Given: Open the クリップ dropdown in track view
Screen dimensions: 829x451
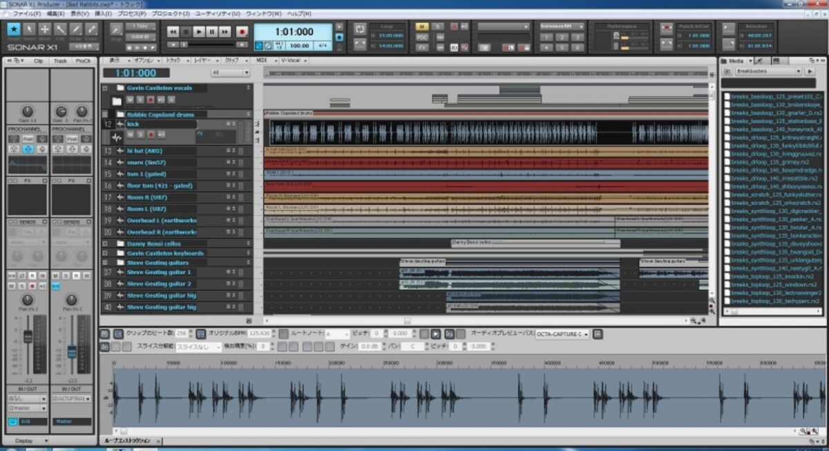Looking at the screenshot, I should pos(234,61).
